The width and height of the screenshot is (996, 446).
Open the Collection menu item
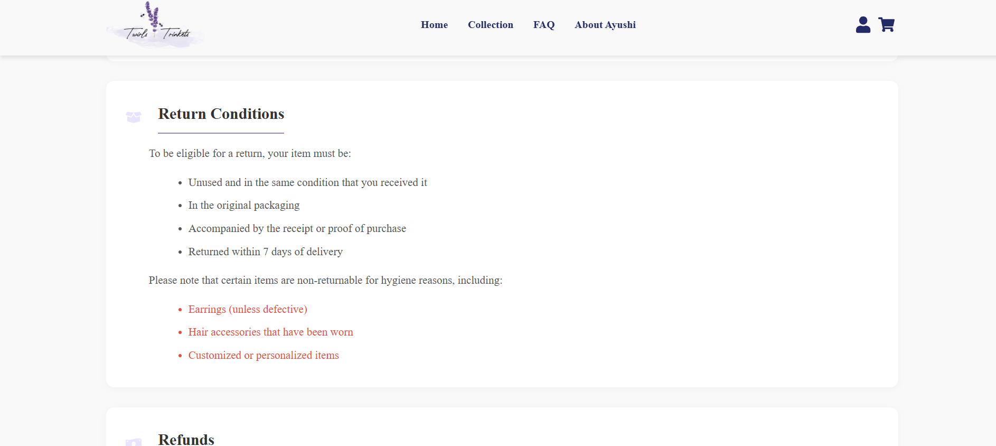tap(490, 25)
